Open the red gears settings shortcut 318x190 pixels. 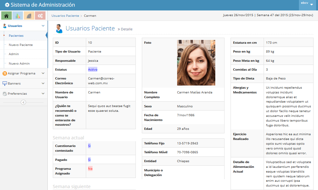click(x=40, y=16)
